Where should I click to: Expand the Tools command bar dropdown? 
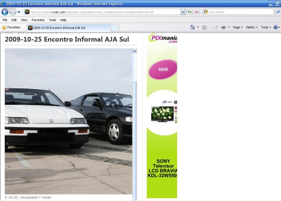tap(266, 27)
